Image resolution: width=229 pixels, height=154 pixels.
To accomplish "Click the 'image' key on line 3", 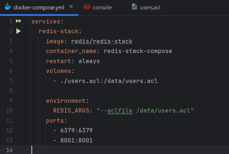I will point(55,41).
